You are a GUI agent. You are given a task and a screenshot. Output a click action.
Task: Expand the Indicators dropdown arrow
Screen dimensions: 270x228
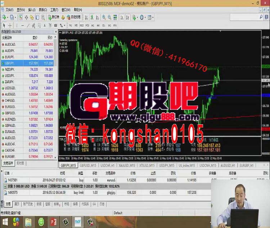(x=138, y=17)
